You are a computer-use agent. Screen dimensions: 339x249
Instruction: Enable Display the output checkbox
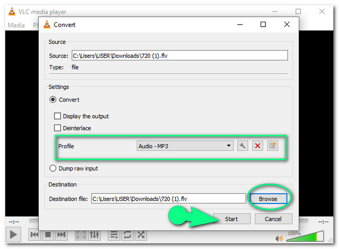tap(58, 116)
